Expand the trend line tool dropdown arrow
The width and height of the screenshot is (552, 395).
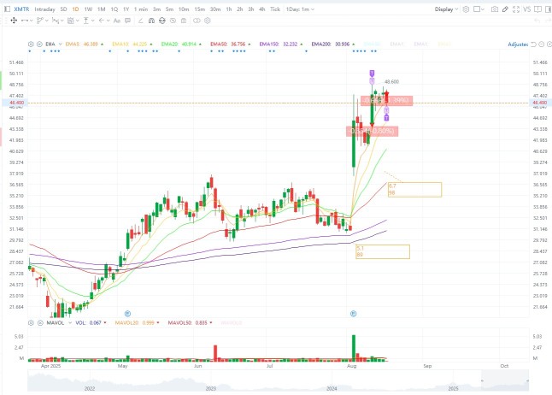click(x=32, y=21)
